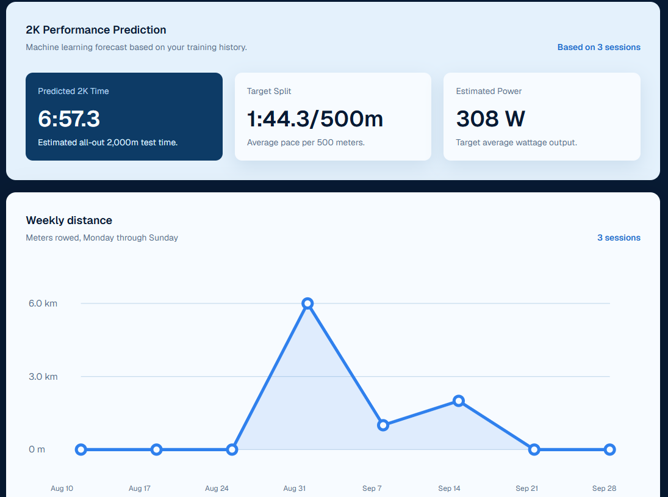Select the Aug 31 peak data point
Screen dimensions: 668x497
(x=307, y=303)
